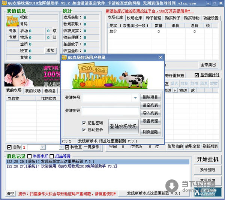
Task: Click the 作物状态 column header
Action: click(48, 99)
